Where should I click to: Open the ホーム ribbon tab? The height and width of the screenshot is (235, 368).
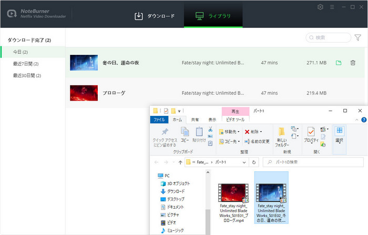click(x=177, y=120)
